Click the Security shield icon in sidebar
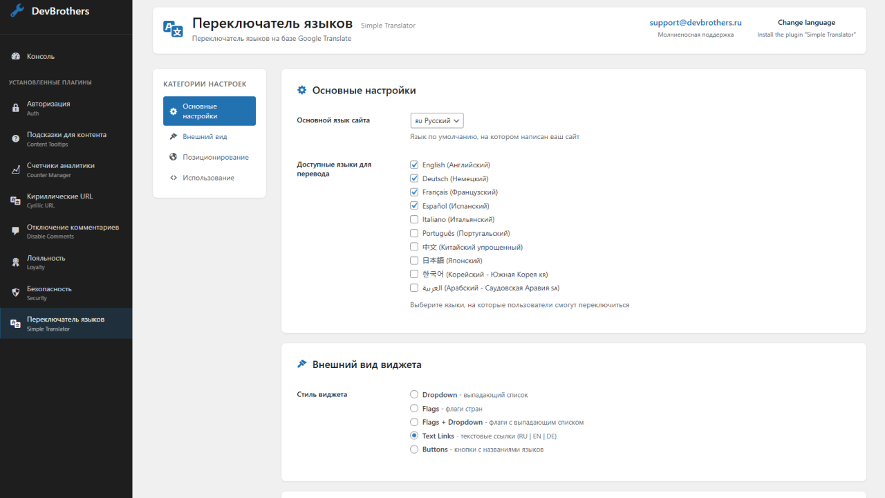The width and height of the screenshot is (885, 498). click(x=15, y=293)
